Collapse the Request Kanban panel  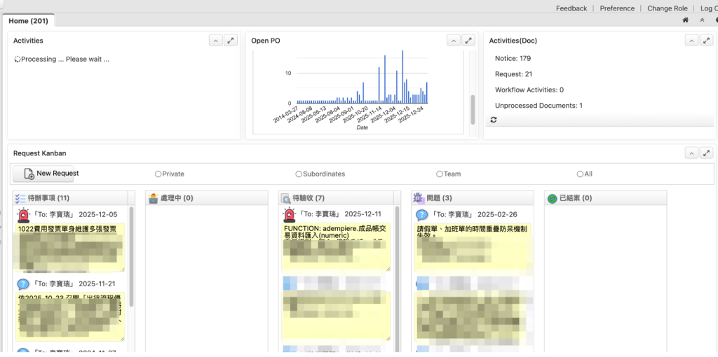click(691, 153)
